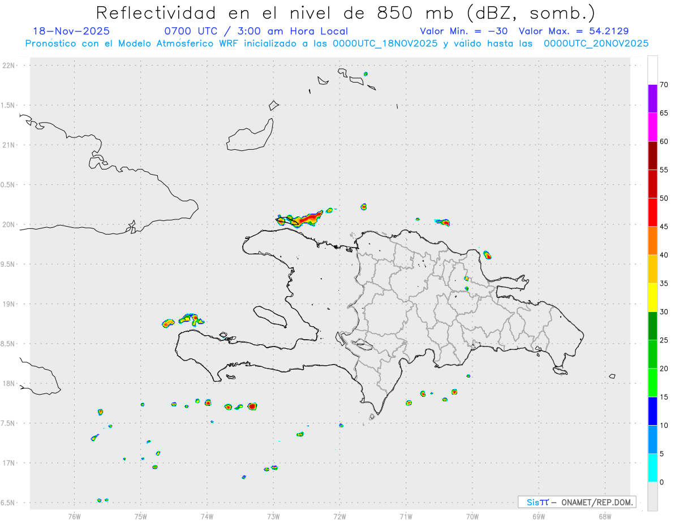Image resolution: width=679 pixels, height=524 pixels.
Task: Click the red 50–55 dBZ band
Action: tap(652, 184)
